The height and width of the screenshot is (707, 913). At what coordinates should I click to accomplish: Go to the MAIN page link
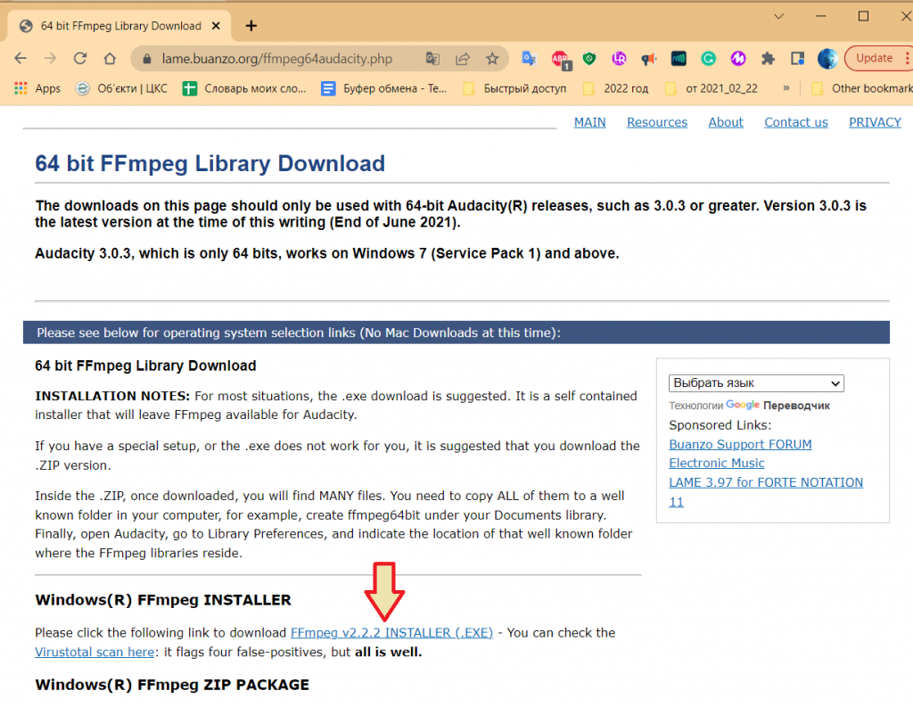click(590, 122)
